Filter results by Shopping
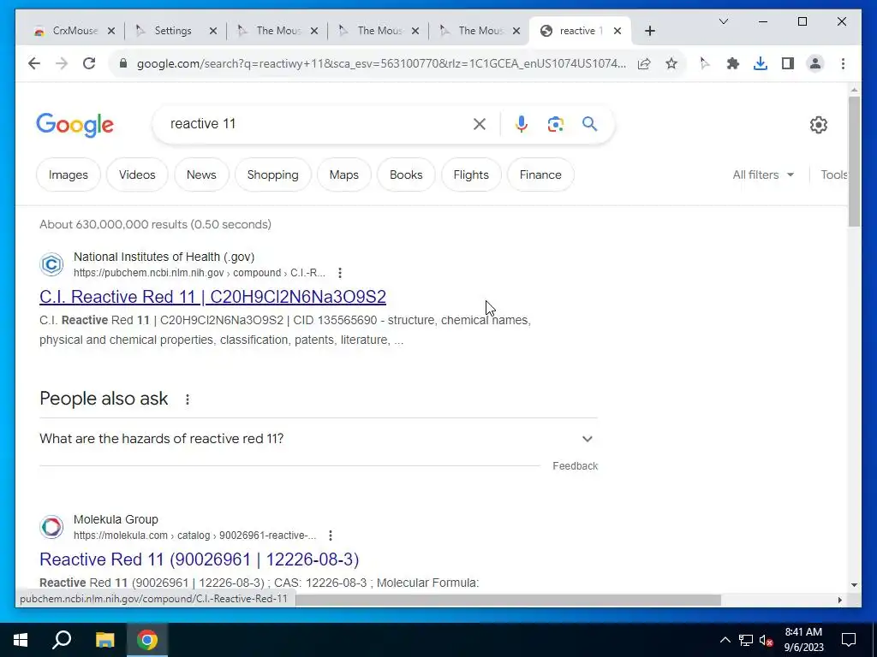Viewport: 877px width, 657px height. click(x=273, y=175)
